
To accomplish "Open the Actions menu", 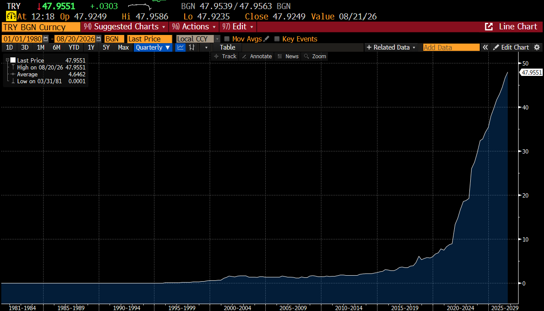I will 194,27.
